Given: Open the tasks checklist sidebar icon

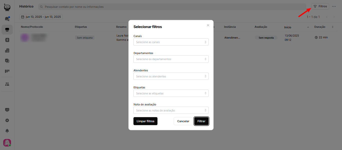Looking at the screenshot, I should point(7,61).
